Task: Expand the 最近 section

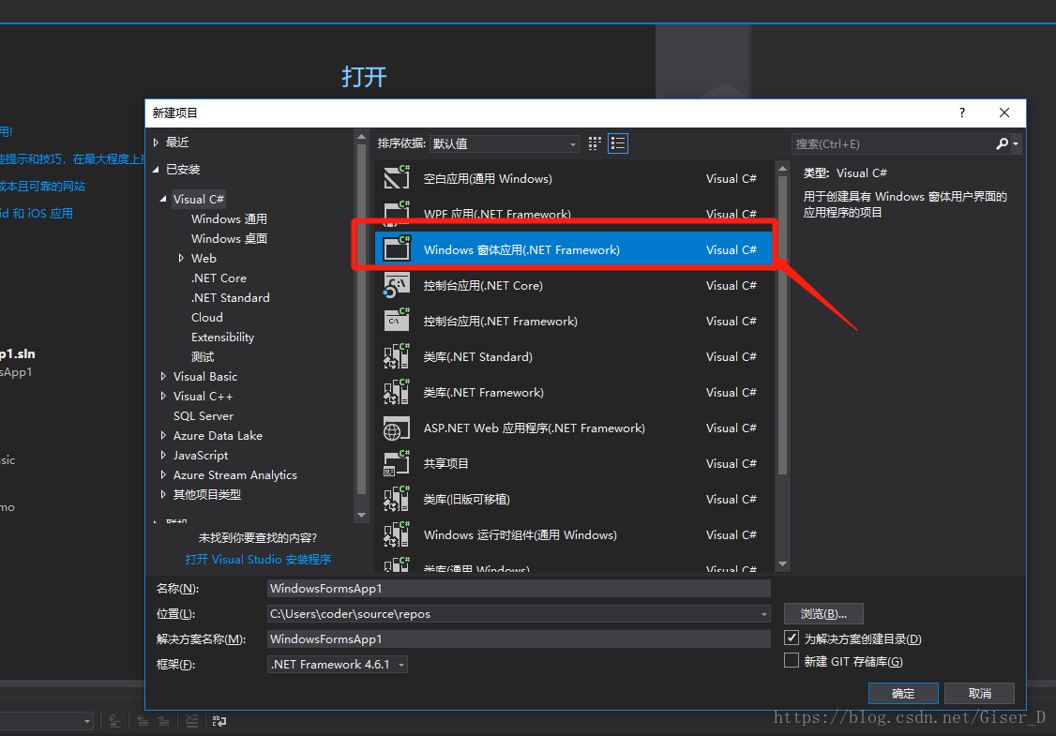Action: [157, 143]
